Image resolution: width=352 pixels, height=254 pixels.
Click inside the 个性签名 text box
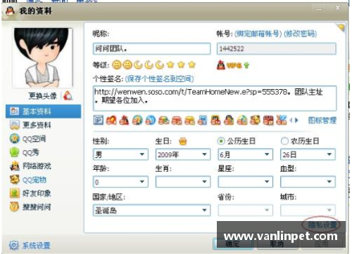coord(215,98)
